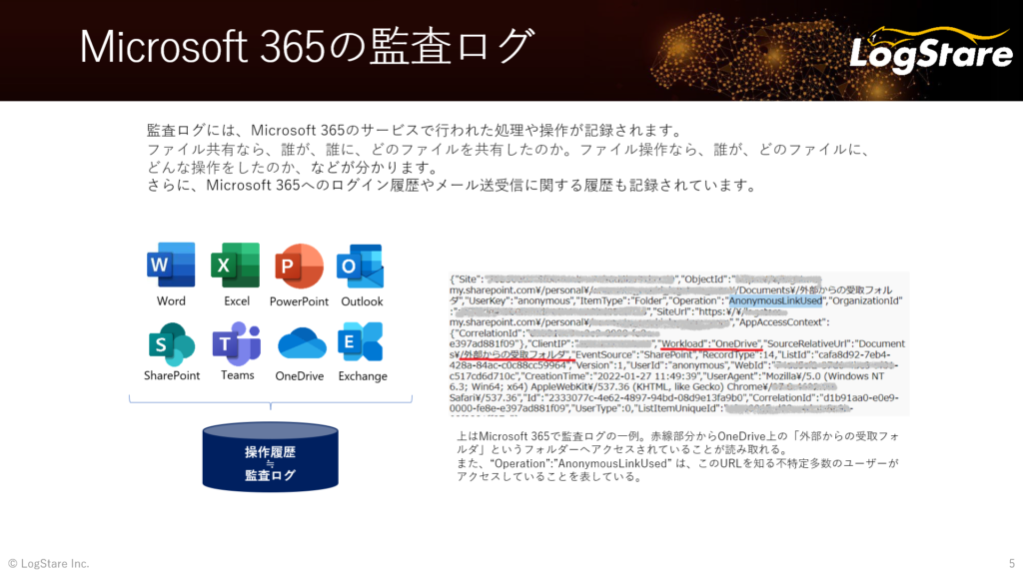Click the Word label text

171,301
